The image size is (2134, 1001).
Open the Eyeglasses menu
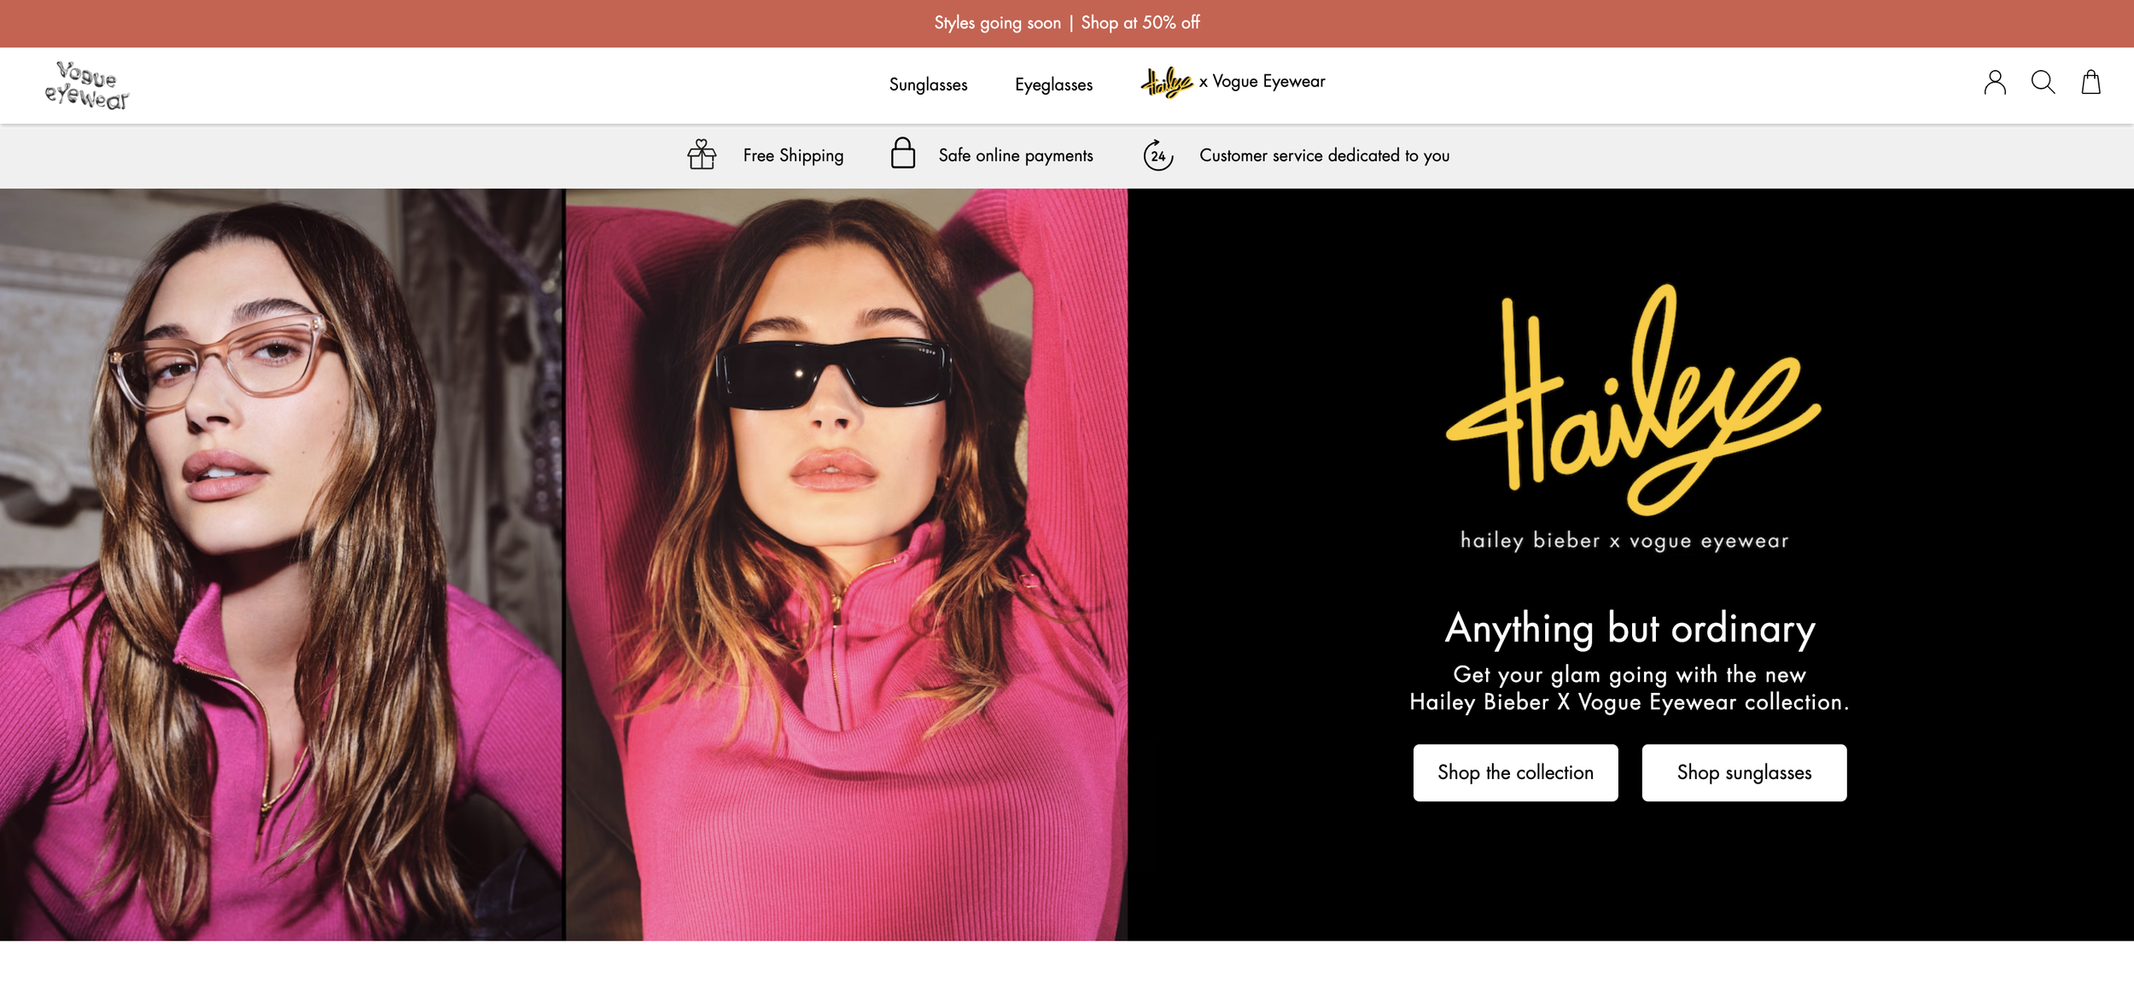pyautogui.click(x=1053, y=84)
